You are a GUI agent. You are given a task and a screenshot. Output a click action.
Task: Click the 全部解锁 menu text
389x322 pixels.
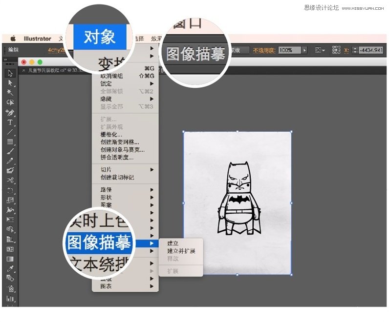111,91
